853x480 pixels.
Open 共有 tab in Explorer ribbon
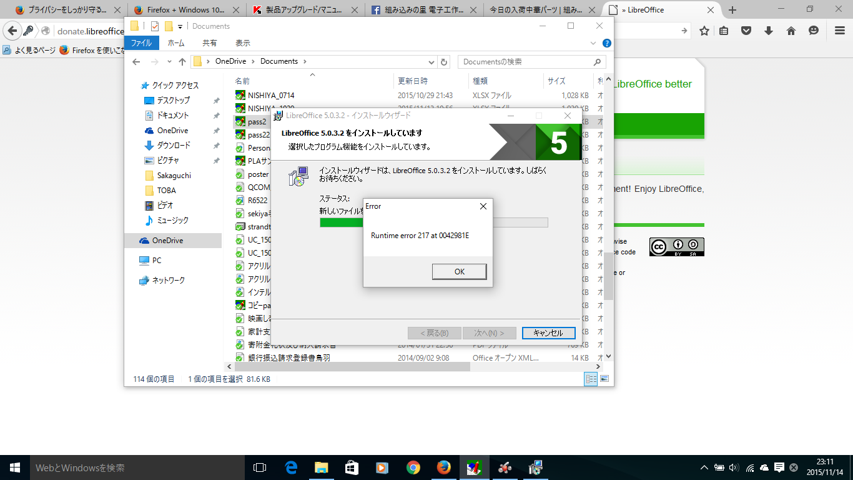point(210,43)
